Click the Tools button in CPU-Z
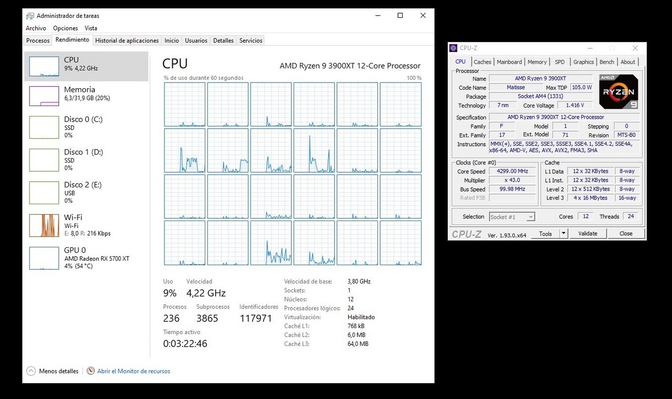This screenshot has width=672, height=399. click(545, 234)
